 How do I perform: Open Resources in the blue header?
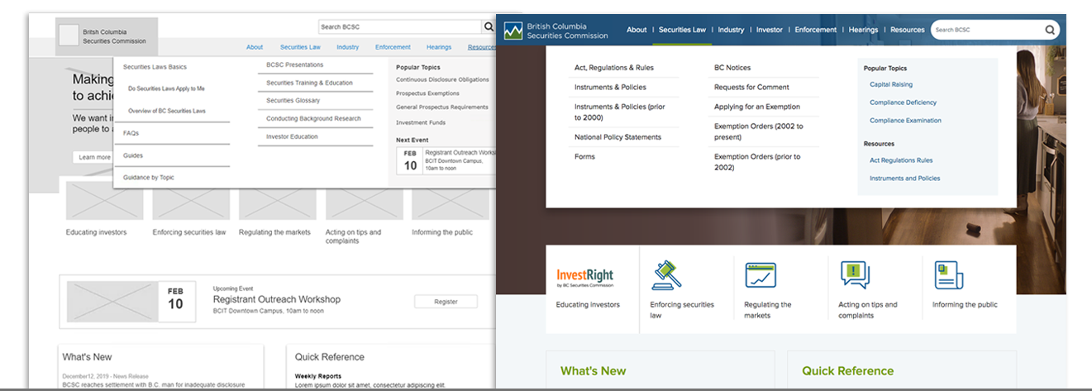(908, 30)
